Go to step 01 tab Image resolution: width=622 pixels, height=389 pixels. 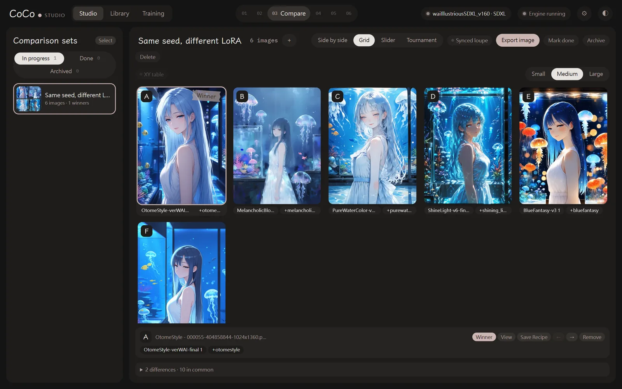tap(244, 13)
